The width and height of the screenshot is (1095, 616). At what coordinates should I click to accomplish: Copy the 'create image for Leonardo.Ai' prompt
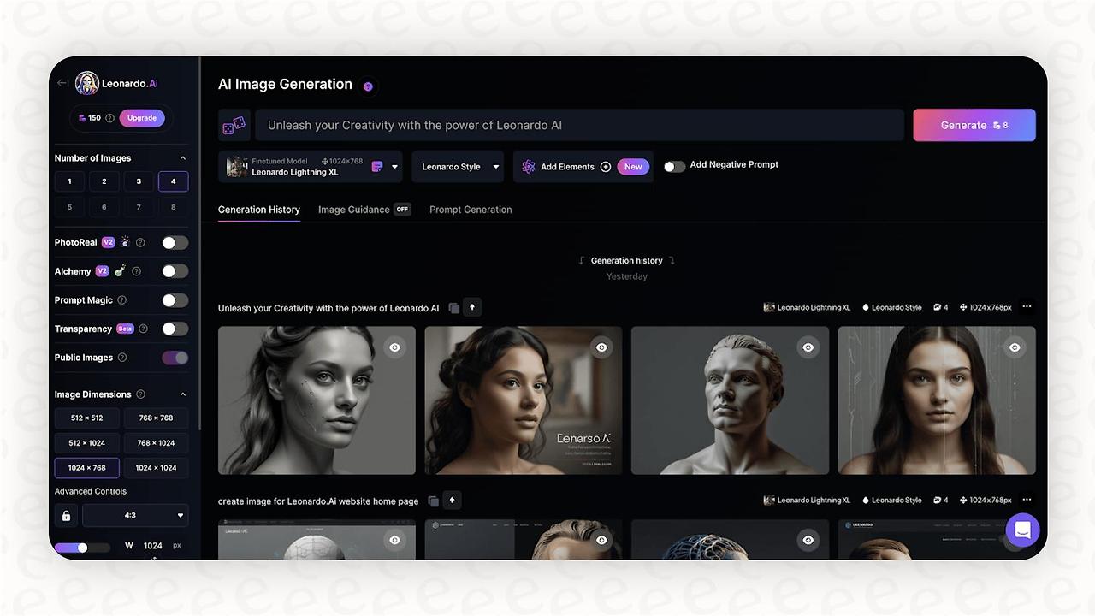pyautogui.click(x=434, y=501)
